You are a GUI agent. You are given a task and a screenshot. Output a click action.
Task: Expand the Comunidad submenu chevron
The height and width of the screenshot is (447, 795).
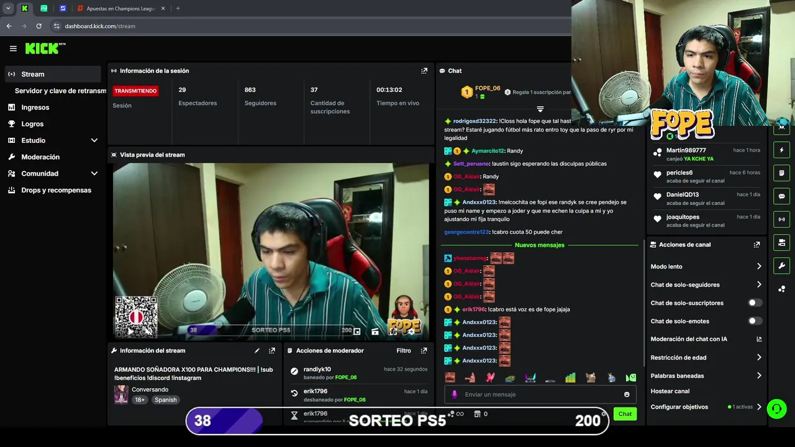(94, 174)
